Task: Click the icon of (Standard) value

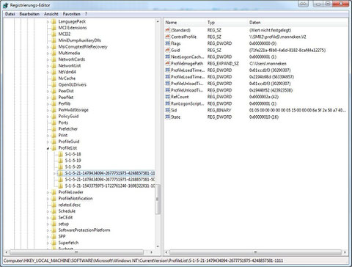Action: 167,30
